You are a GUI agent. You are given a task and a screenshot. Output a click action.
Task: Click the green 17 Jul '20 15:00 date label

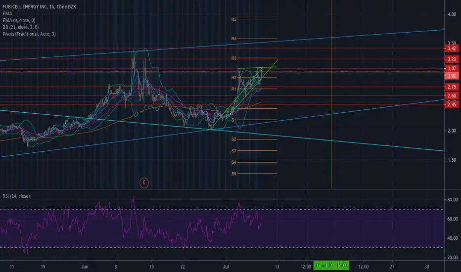(x=331, y=266)
